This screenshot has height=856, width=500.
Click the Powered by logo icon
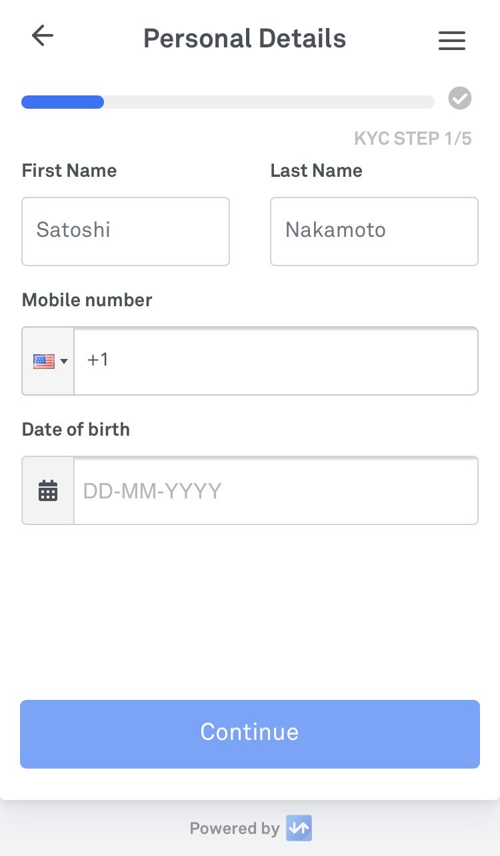coord(299,829)
